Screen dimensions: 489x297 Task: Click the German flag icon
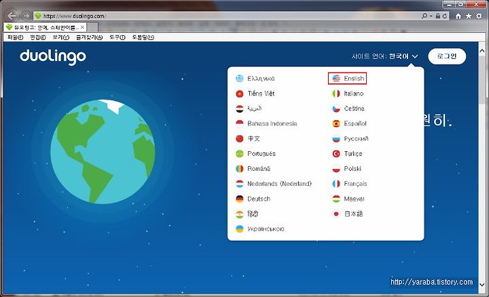pyautogui.click(x=240, y=199)
